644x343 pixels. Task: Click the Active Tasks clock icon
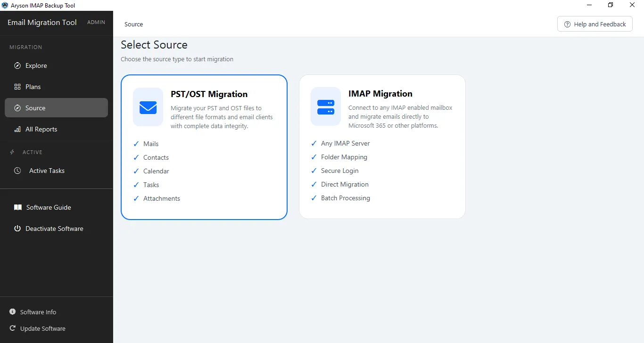click(17, 171)
